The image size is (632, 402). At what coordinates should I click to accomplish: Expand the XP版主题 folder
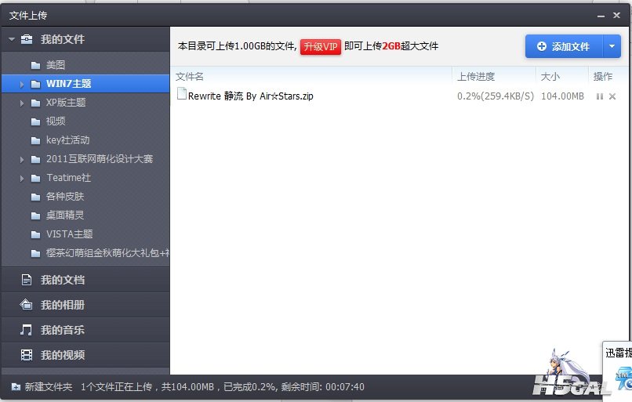[x=22, y=103]
